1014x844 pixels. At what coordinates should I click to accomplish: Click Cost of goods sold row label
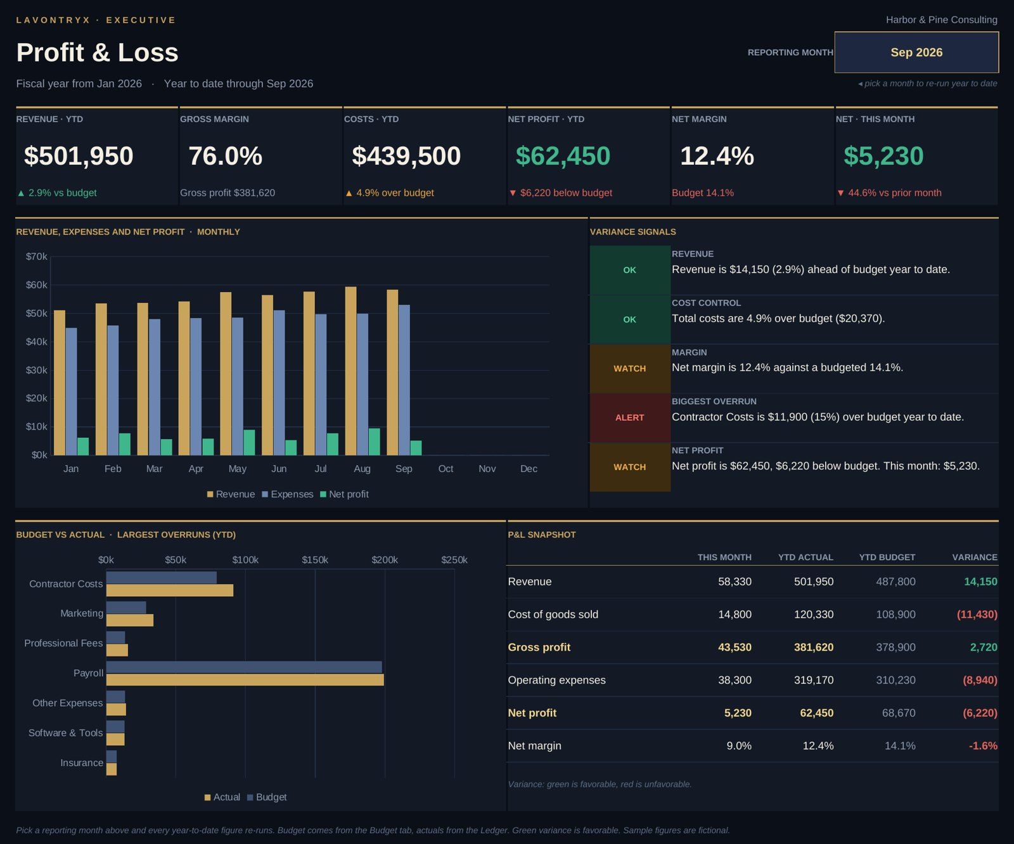pos(553,615)
